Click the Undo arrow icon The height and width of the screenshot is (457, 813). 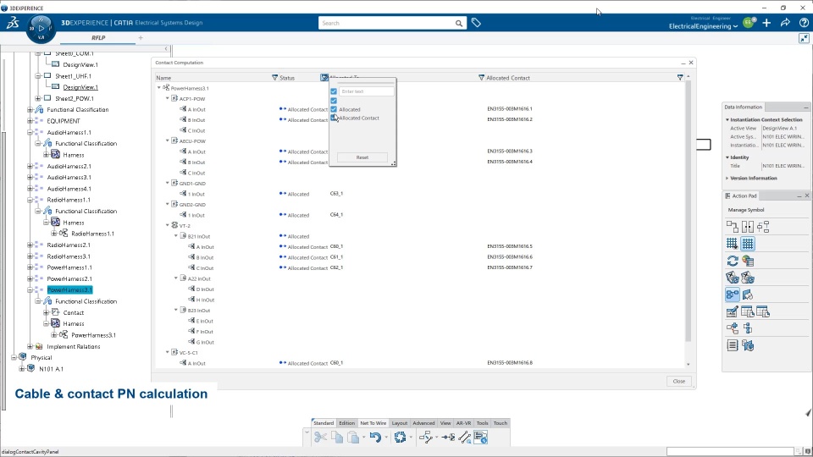pos(375,438)
